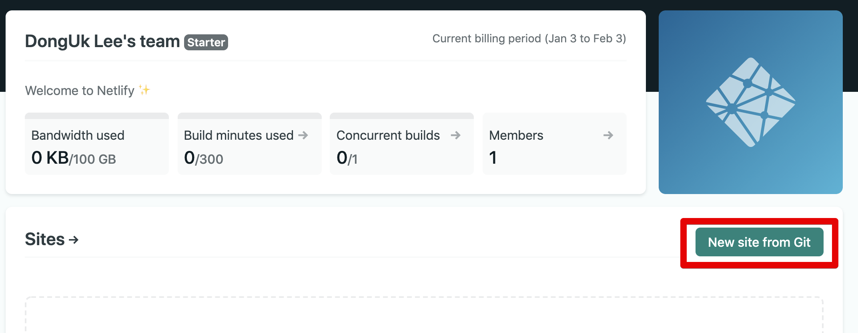Open the Concurrent builds card

pos(402,144)
